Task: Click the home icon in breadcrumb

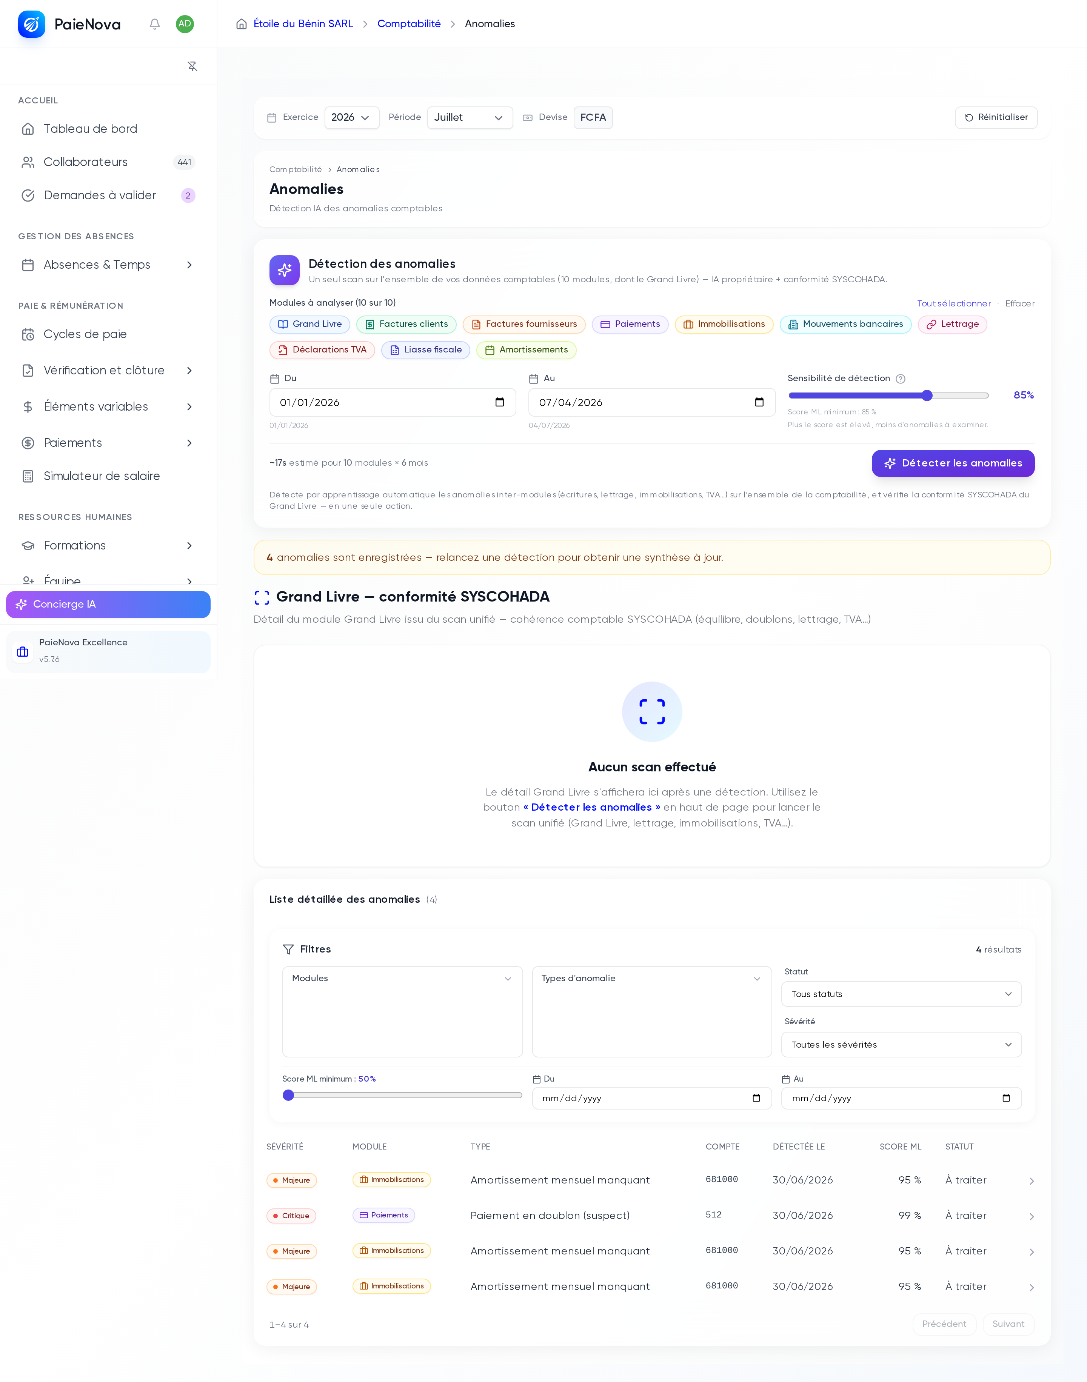Action: pyautogui.click(x=241, y=24)
